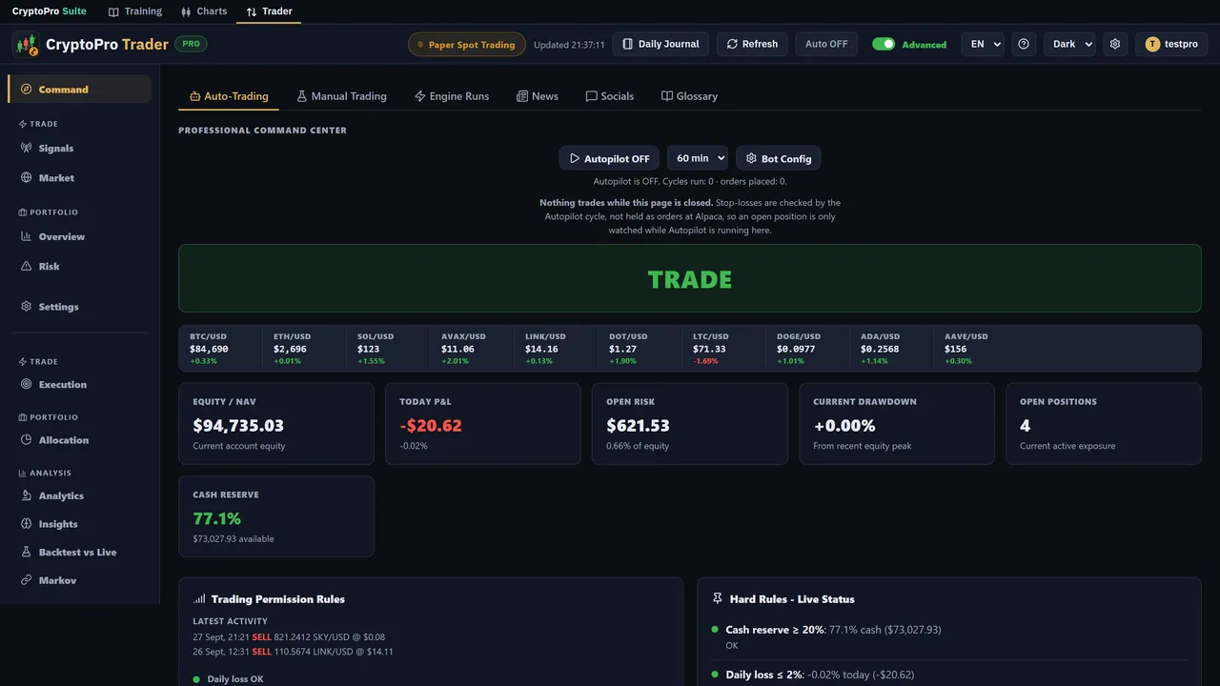Open the Glossary tab

click(x=689, y=96)
